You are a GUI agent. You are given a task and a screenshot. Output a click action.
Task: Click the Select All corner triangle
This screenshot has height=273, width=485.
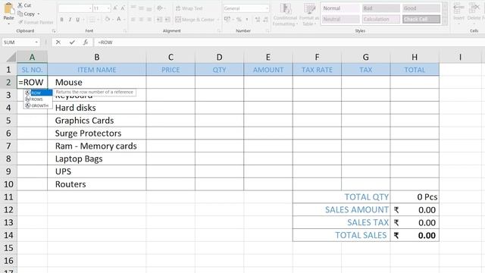[x=11, y=58]
